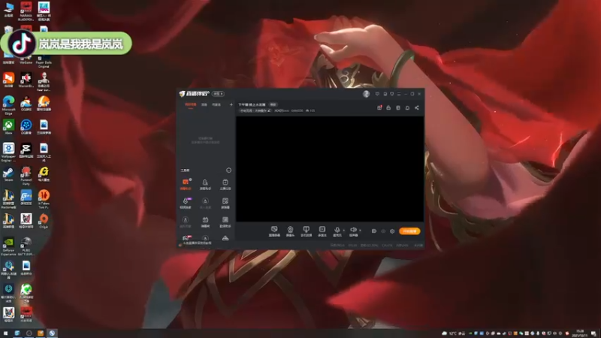Open the headset tool with the purple badge
Image resolution: width=601 pixels, height=338 pixels.
point(186,203)
